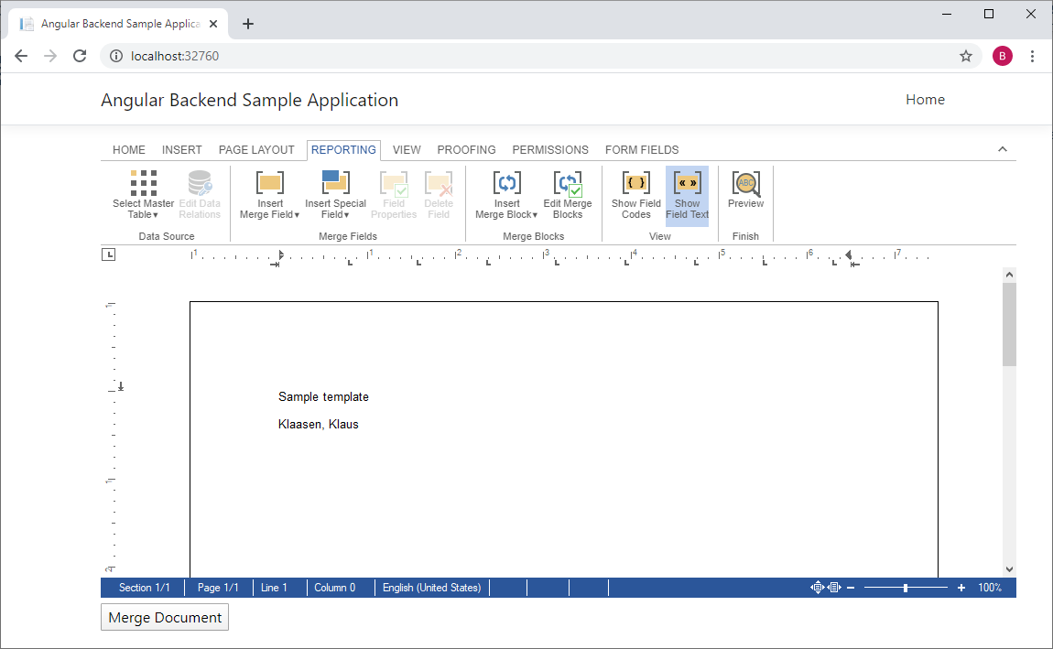Screen dimensions: 1053x649
Task: Switch to the PROOFING ribbon tab
Action: pos(467,150)
